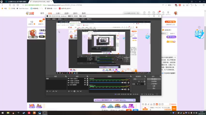The width and height of the screenshot is (206, 115).
Task: Open the 首页 tab in Douyu navigation
Action: pos(42,13)
